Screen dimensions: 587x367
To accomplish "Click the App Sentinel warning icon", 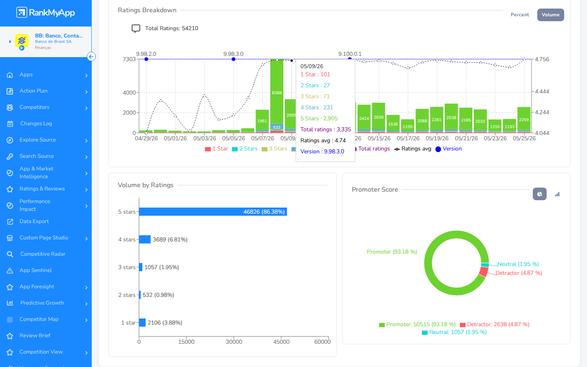I will point(10,271).
